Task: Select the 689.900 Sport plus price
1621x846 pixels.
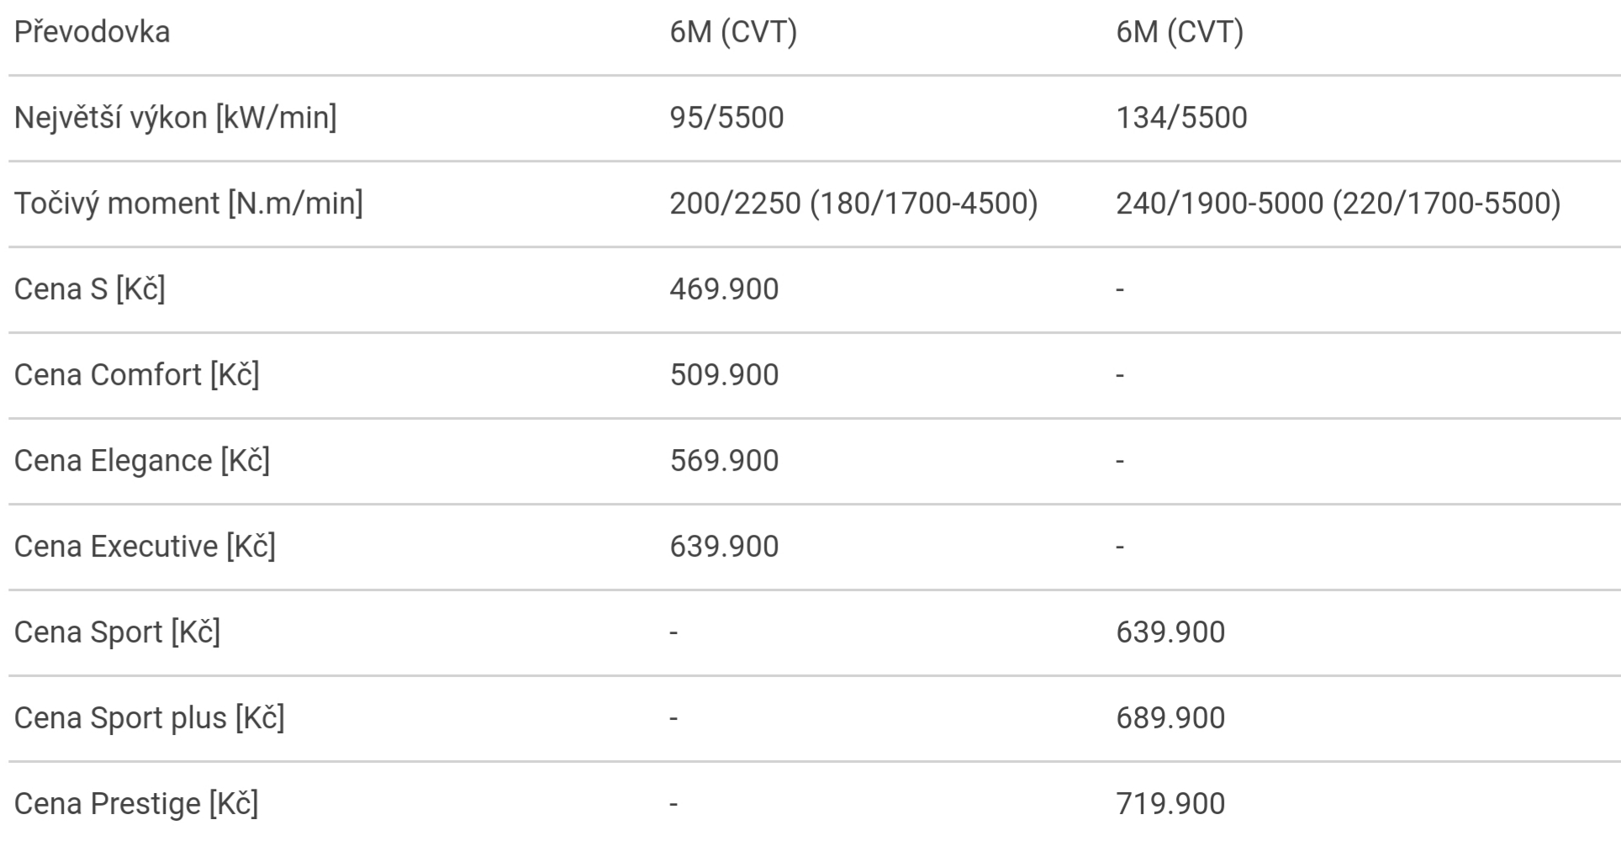Action: pyautogui.click(x=1170, y=718)
